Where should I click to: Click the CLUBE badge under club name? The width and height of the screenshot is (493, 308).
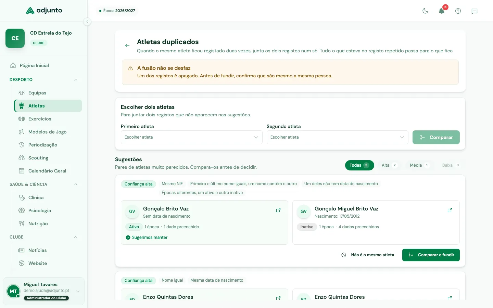click(38, 43)
